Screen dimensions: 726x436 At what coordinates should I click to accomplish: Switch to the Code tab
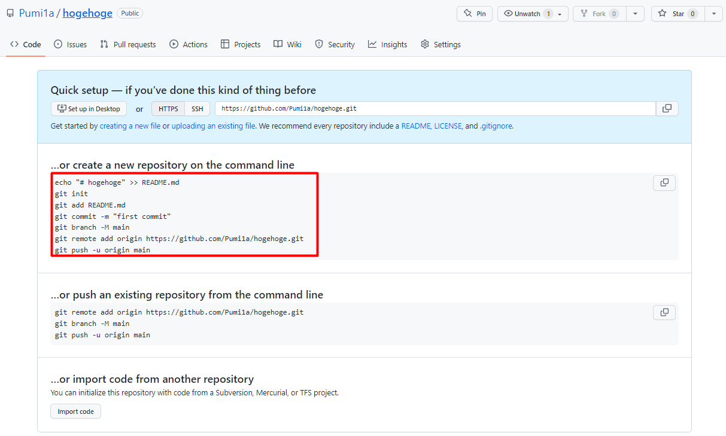pos(25,44)
